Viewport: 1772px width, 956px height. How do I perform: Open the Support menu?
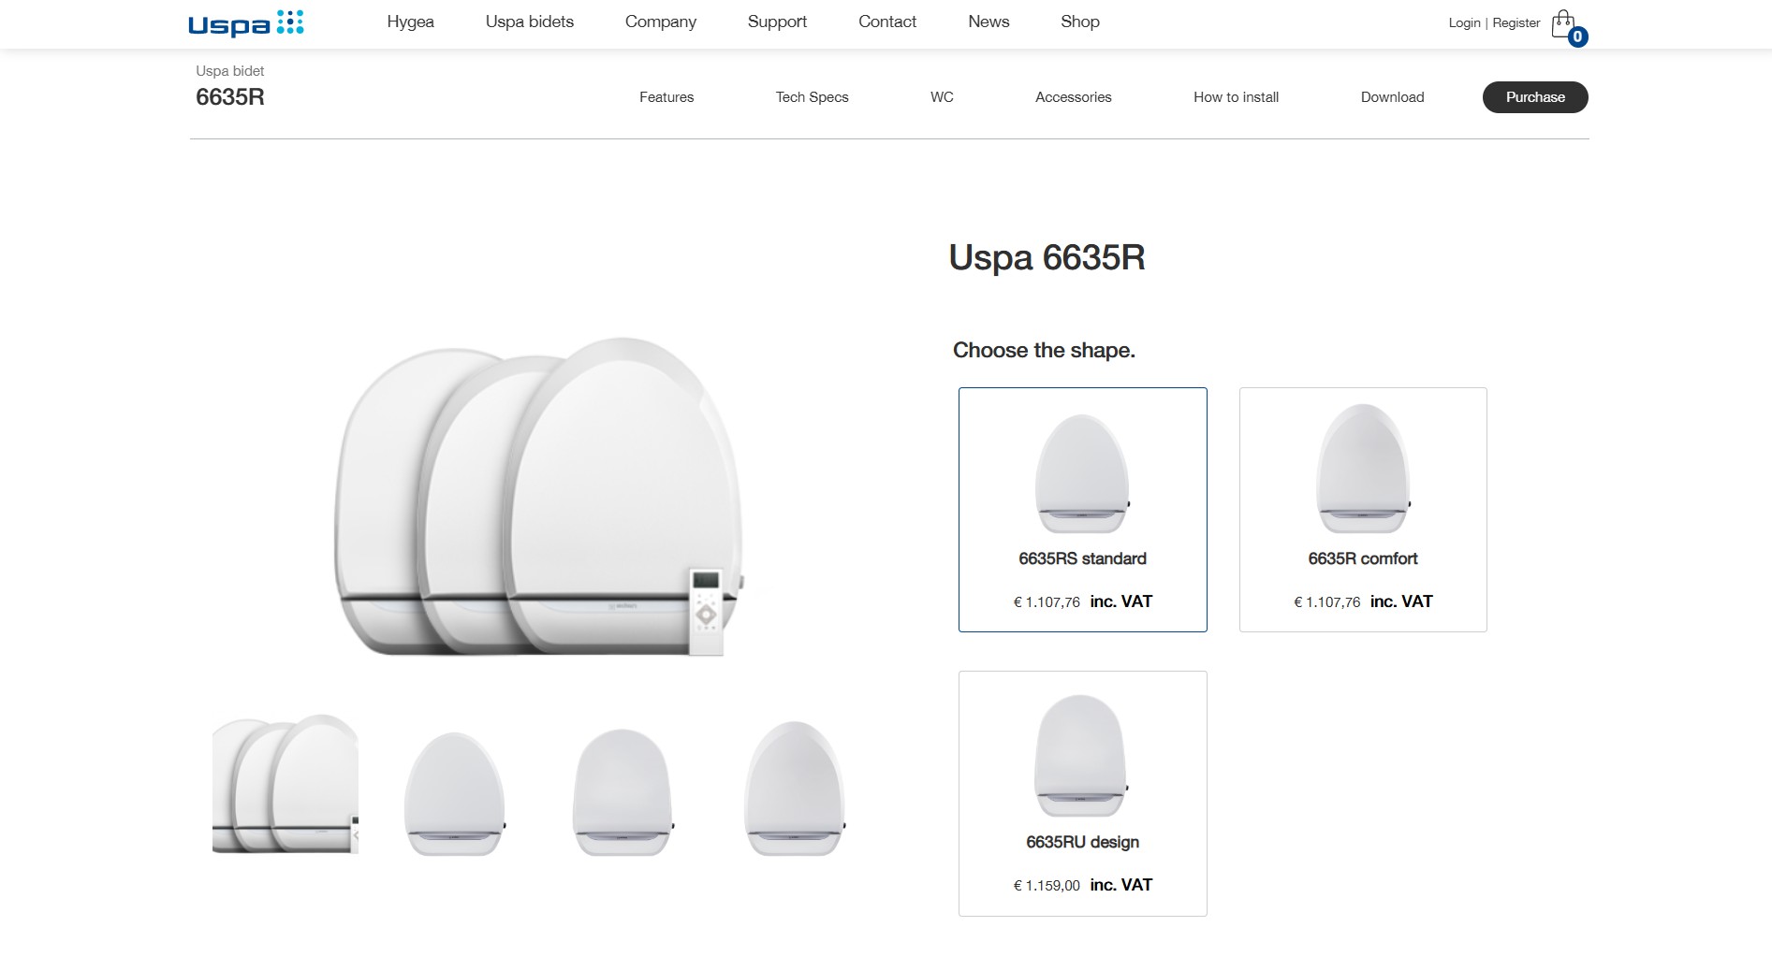pos(777,22)
